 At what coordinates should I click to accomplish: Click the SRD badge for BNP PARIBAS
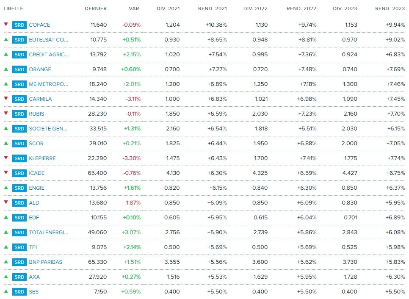pos(19,262)
